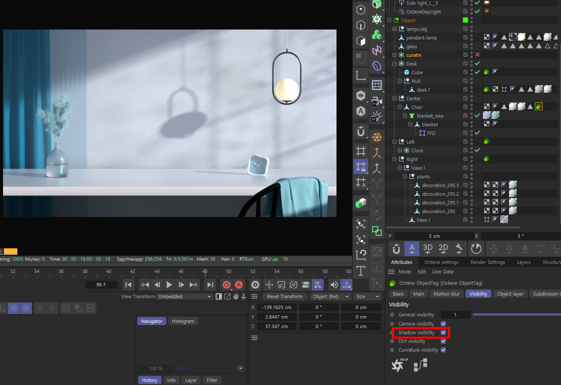Screen dimensions: 561x385
Task: Click the Auto snap A icon
Action: click(412, 249)
